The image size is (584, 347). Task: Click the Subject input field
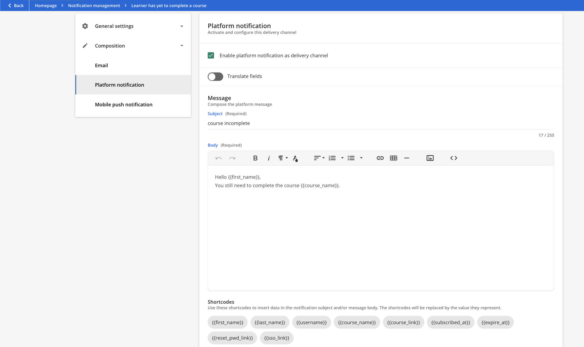(x=381, y=123)
